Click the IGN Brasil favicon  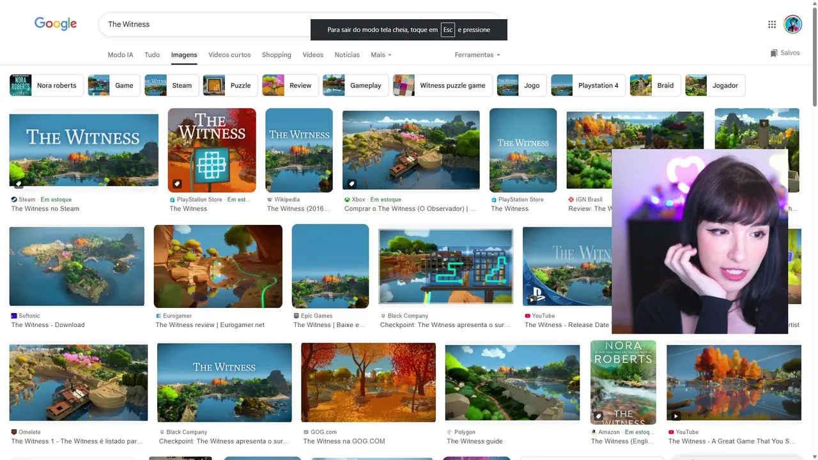pos(571,199)
